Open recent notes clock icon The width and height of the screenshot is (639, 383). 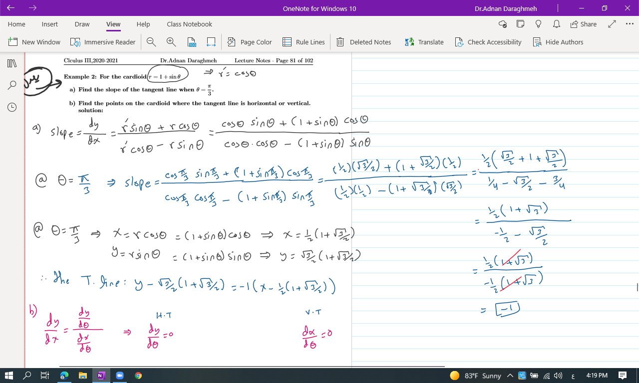pyautogui.click(x=12, y=107)
